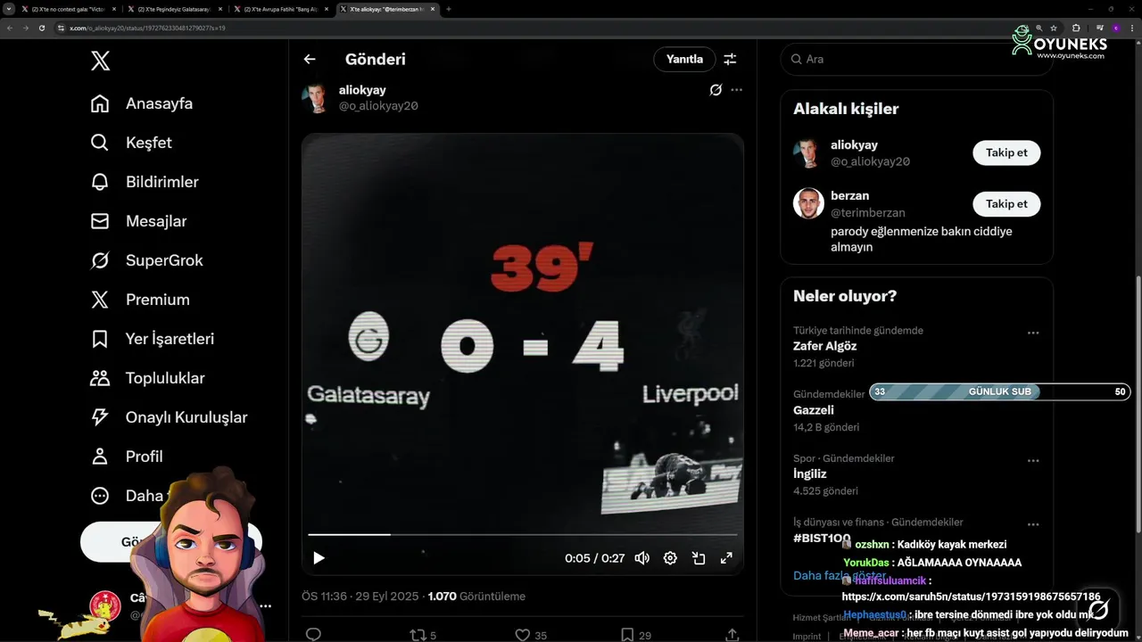Click the zoom magnifier in address bar
1142x642 pixels.
coord(1039,28)
